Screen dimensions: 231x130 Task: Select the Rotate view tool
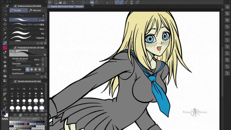5,15
